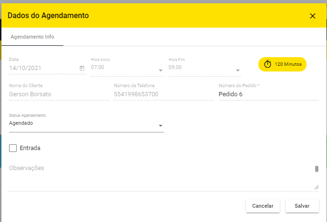Click the date value 14/10/2021
Viewport: 327px width, 222px height.
coord(25,68)
